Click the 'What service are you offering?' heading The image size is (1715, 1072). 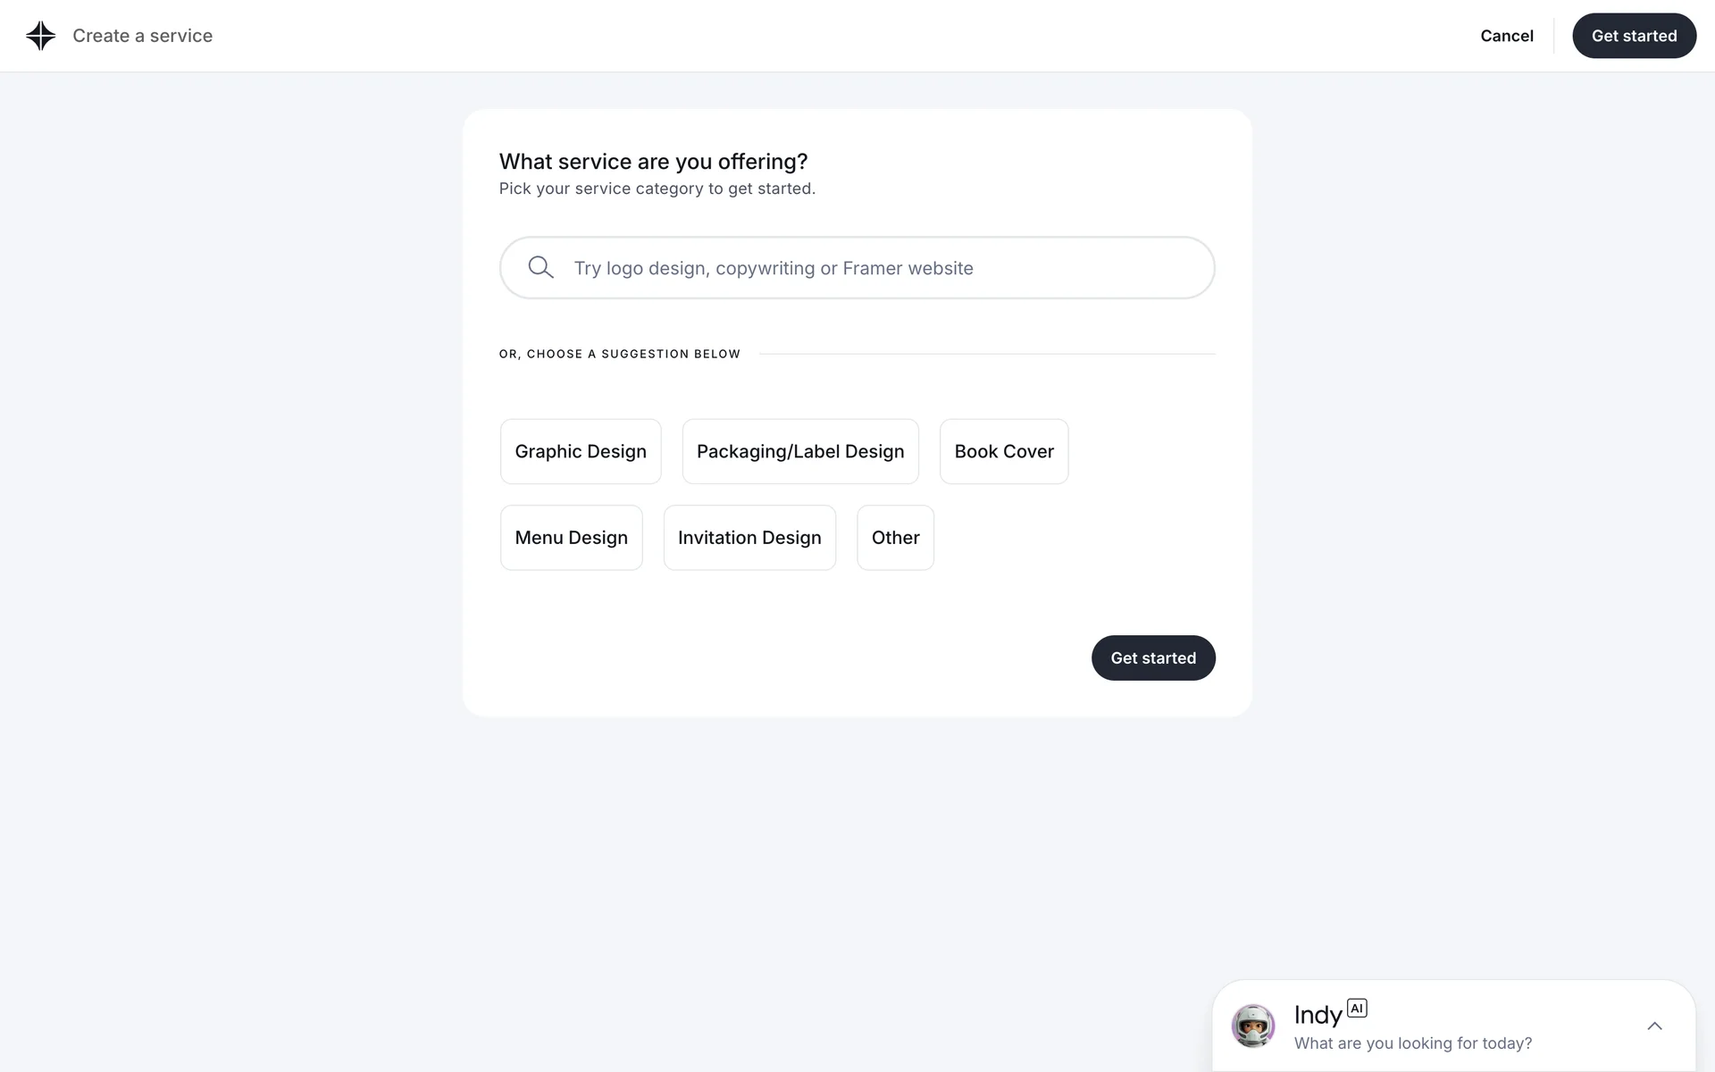pyautogui.click(x=653, y=162)
